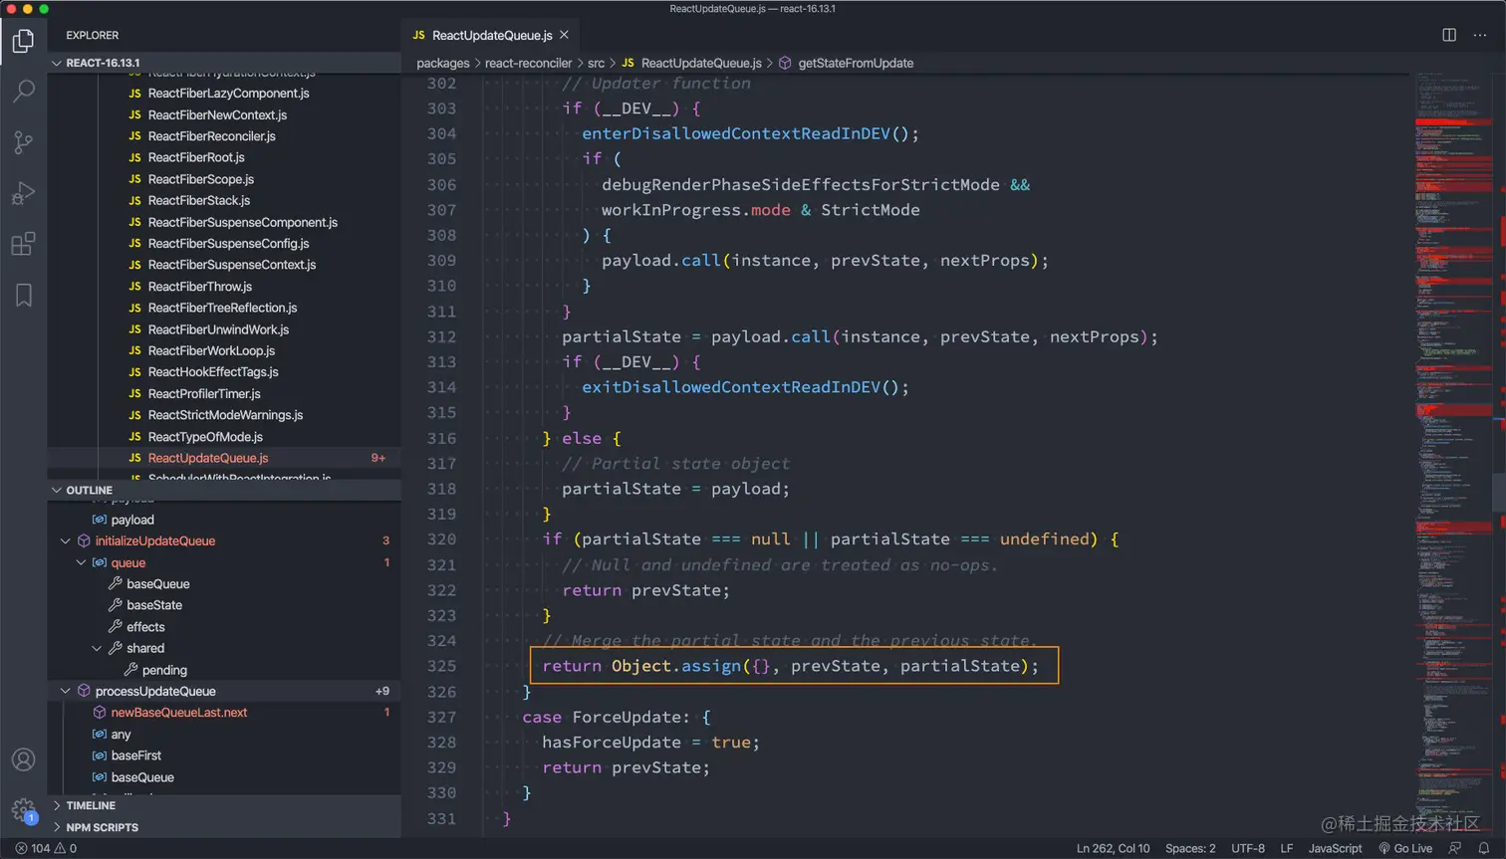Click packages in the breadcrumb
The width and height of the screenshot is (1506, 859).
point(442,63)
